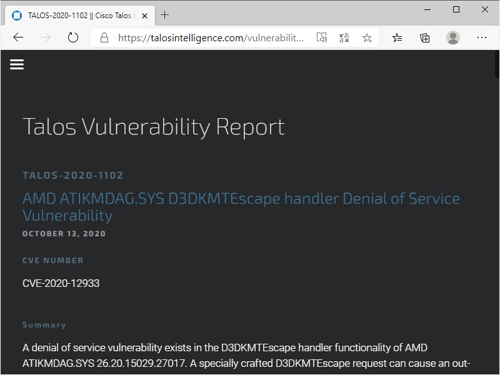Viewport: 500px width, 375px height.
Task: Open the Read aloud feature
Action: (x=321, y=37)
